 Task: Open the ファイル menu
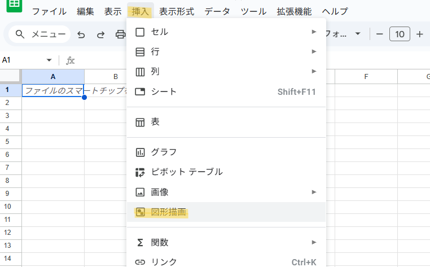click(x=49, y=11)
